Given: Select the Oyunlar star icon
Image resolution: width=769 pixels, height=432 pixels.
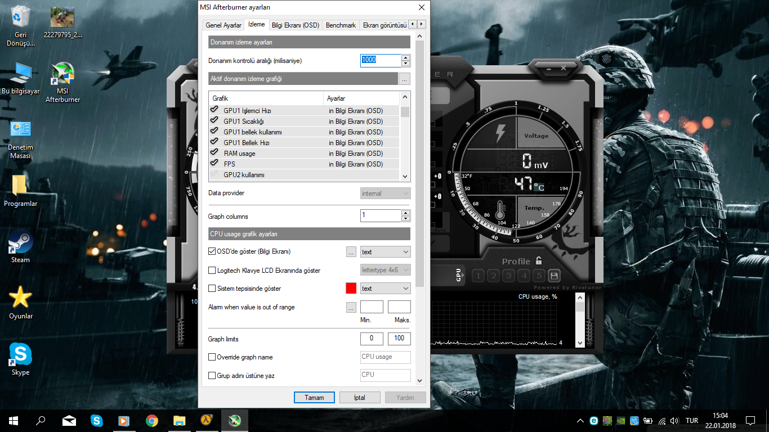Looking at the screenshot, I should point(21,304).
